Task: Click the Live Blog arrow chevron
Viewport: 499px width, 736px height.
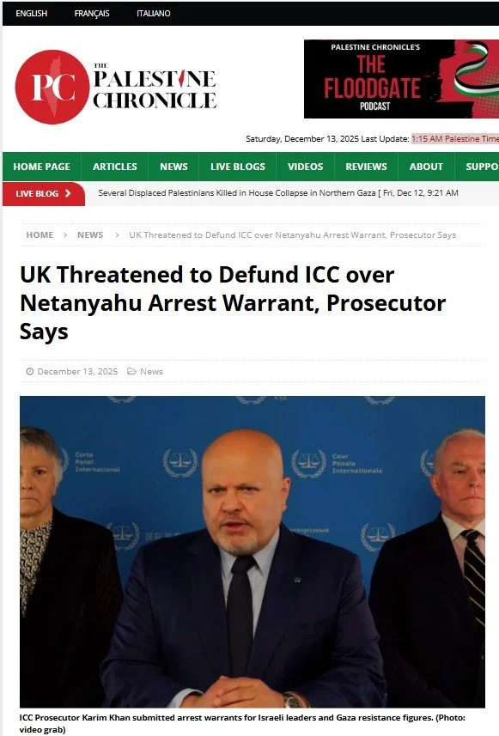Action: [x=68, y=193]
